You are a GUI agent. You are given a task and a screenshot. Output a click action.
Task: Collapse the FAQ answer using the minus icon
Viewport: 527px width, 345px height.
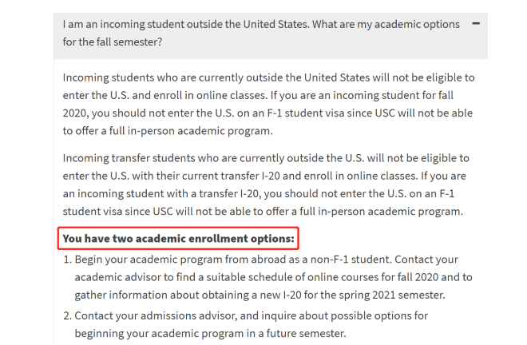(476, 24)
